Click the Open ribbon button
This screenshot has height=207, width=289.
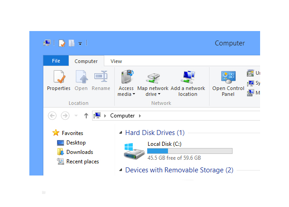point(81,81)
